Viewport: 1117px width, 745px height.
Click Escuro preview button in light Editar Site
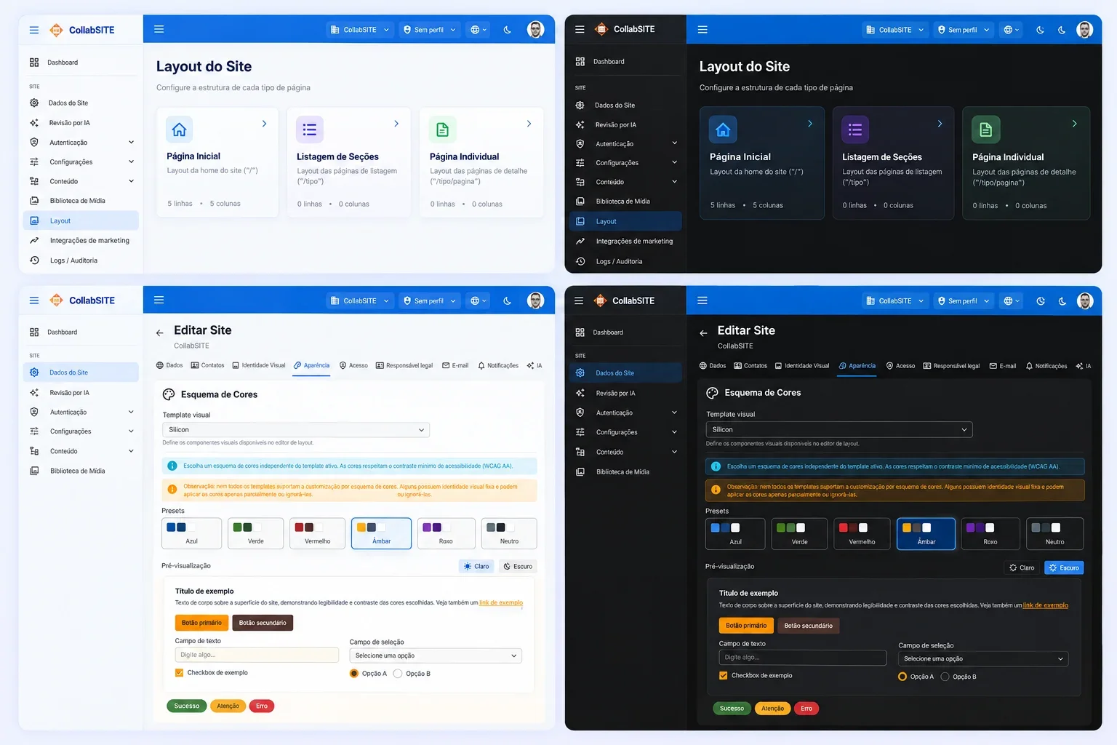(519, 567)
